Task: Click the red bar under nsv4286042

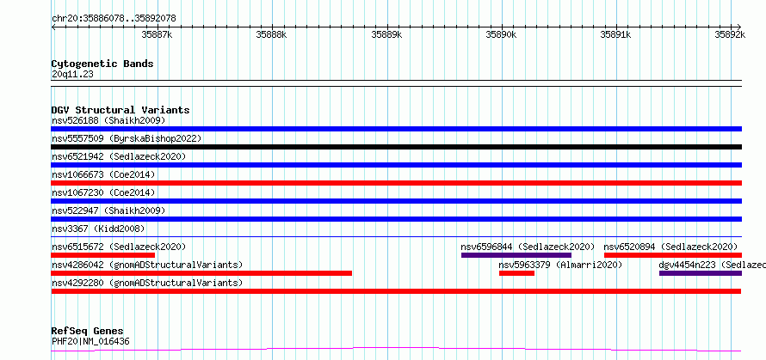Action: click(201, 273)
